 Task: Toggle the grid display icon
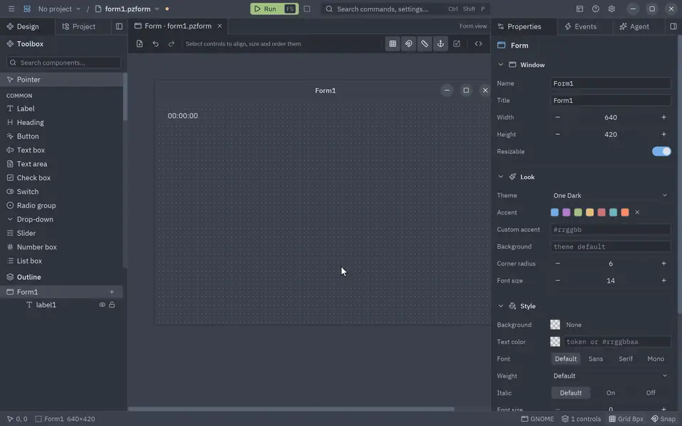click(392, 43)
